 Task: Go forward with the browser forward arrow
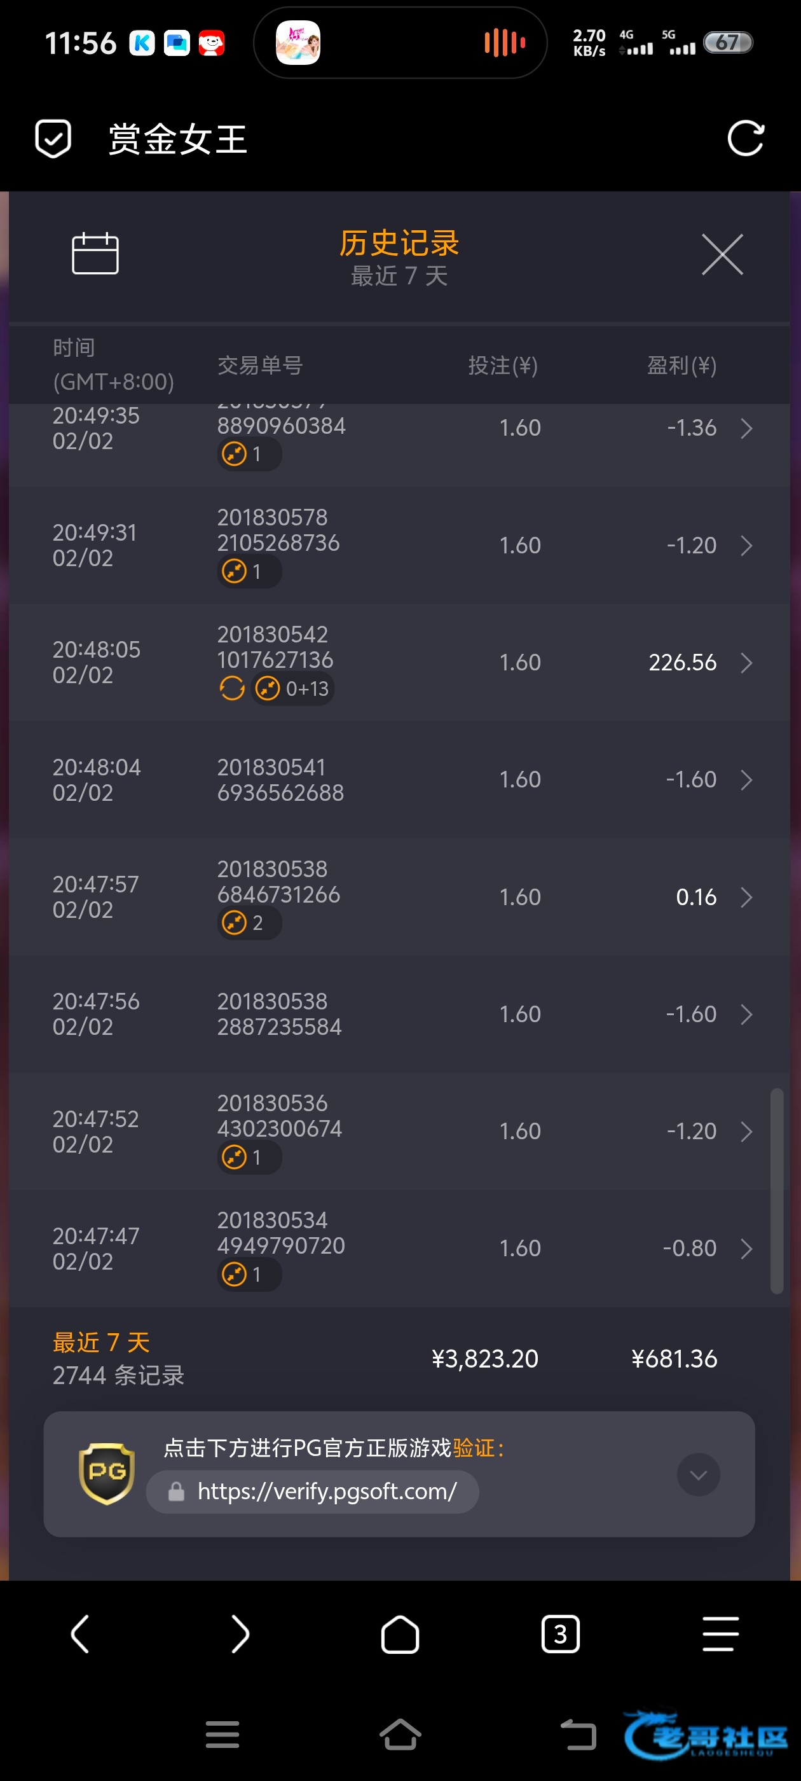240,1635
